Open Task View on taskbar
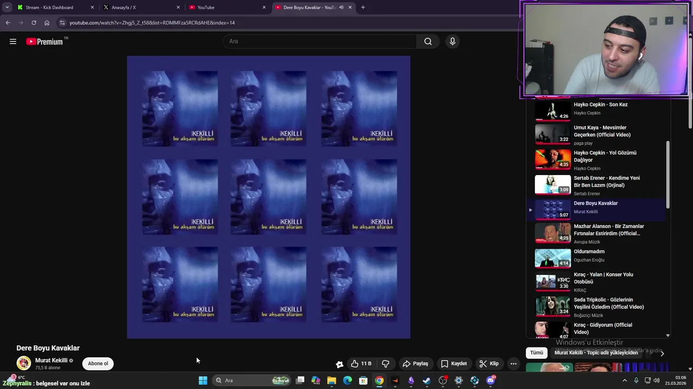The width and height of the screenshot is (693, 389). tap(300, 380)
